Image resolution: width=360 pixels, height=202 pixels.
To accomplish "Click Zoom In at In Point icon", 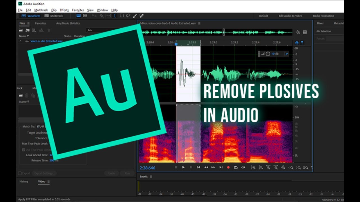I will coord(291,167).
